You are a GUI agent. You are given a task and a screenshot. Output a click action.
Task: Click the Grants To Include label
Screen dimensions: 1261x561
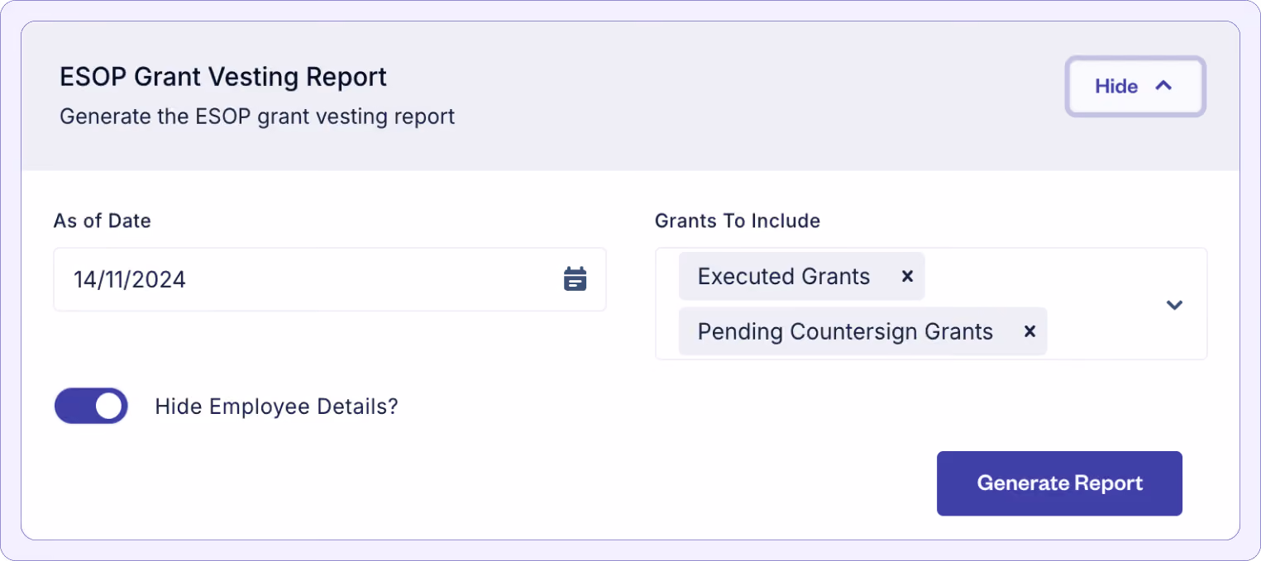tap(738, 221)
